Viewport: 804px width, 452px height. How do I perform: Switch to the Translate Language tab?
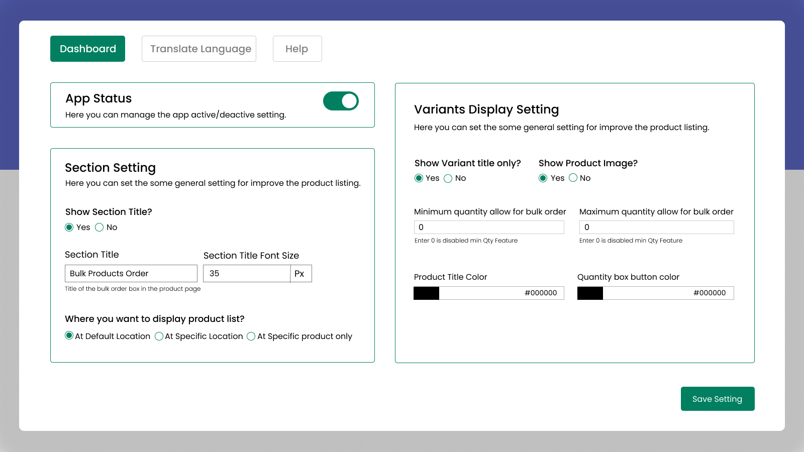point(199,49)
